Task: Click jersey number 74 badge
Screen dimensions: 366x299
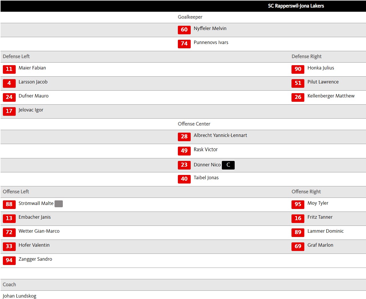Action: pos(184,44)
